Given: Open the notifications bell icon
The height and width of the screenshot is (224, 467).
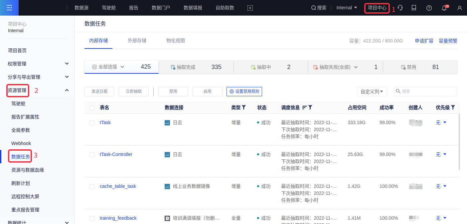Looking at the screenshot, I should (444, 8).
